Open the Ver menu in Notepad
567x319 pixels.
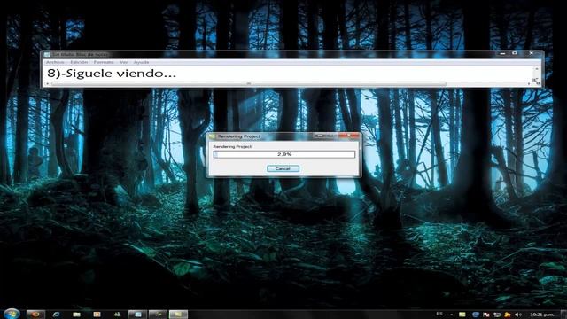(124, 62)
